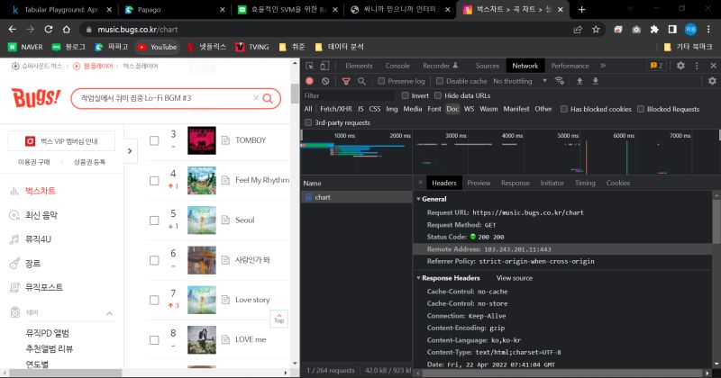
Task: Enable Preserve log checkbox
Action: point(381,81)
